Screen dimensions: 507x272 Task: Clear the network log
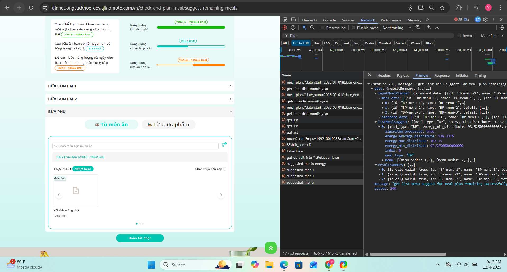293,28
